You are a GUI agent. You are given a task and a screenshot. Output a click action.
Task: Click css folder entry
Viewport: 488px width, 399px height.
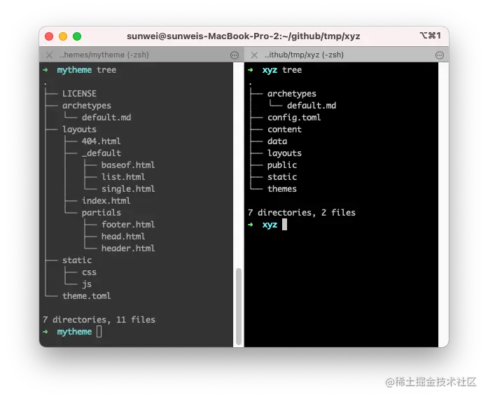(x=89, y=272)
